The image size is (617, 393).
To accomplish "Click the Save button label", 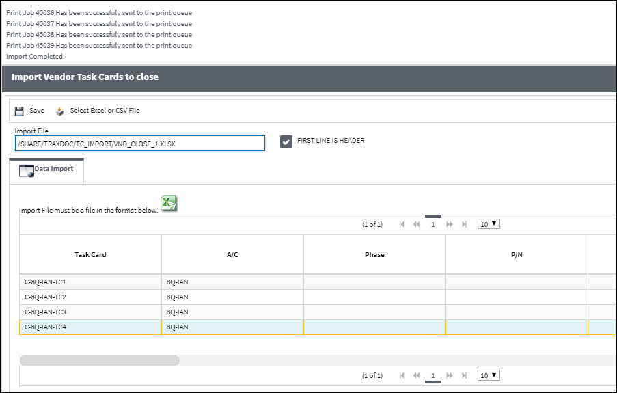I will tap(37, 111).
